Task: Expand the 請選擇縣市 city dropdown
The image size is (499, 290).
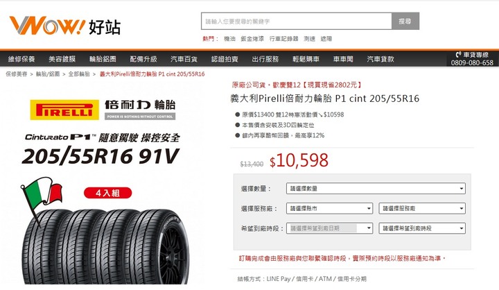Action: pos(329,208)
